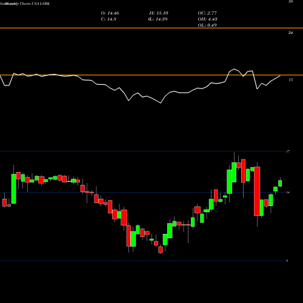This screenshot has width=303, height=303.
Task: Click the price axis label '9'
Action: [x=287, y=261]
